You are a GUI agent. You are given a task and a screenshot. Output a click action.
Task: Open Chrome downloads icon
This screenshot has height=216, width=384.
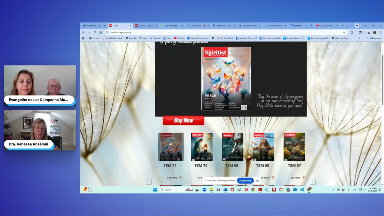[x=369, y=32]
